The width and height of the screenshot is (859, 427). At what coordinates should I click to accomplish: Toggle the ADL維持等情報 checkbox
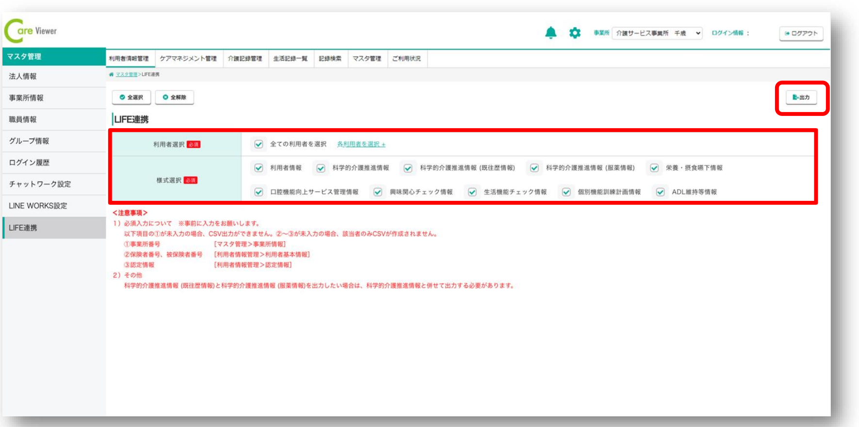click(x=660, y=192)
